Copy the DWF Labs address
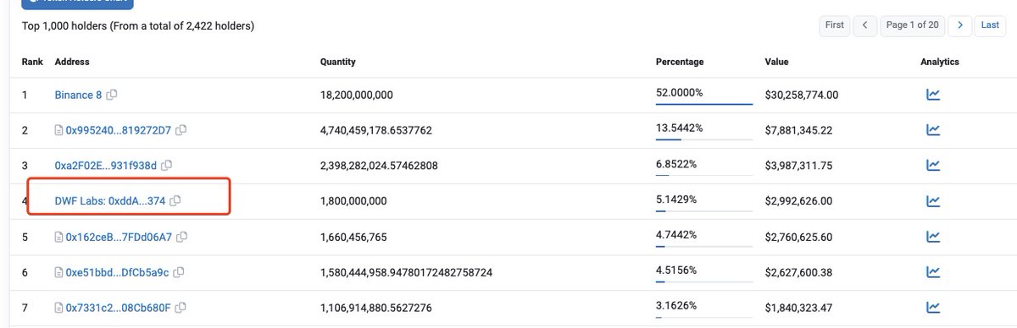 coord(175,201)
